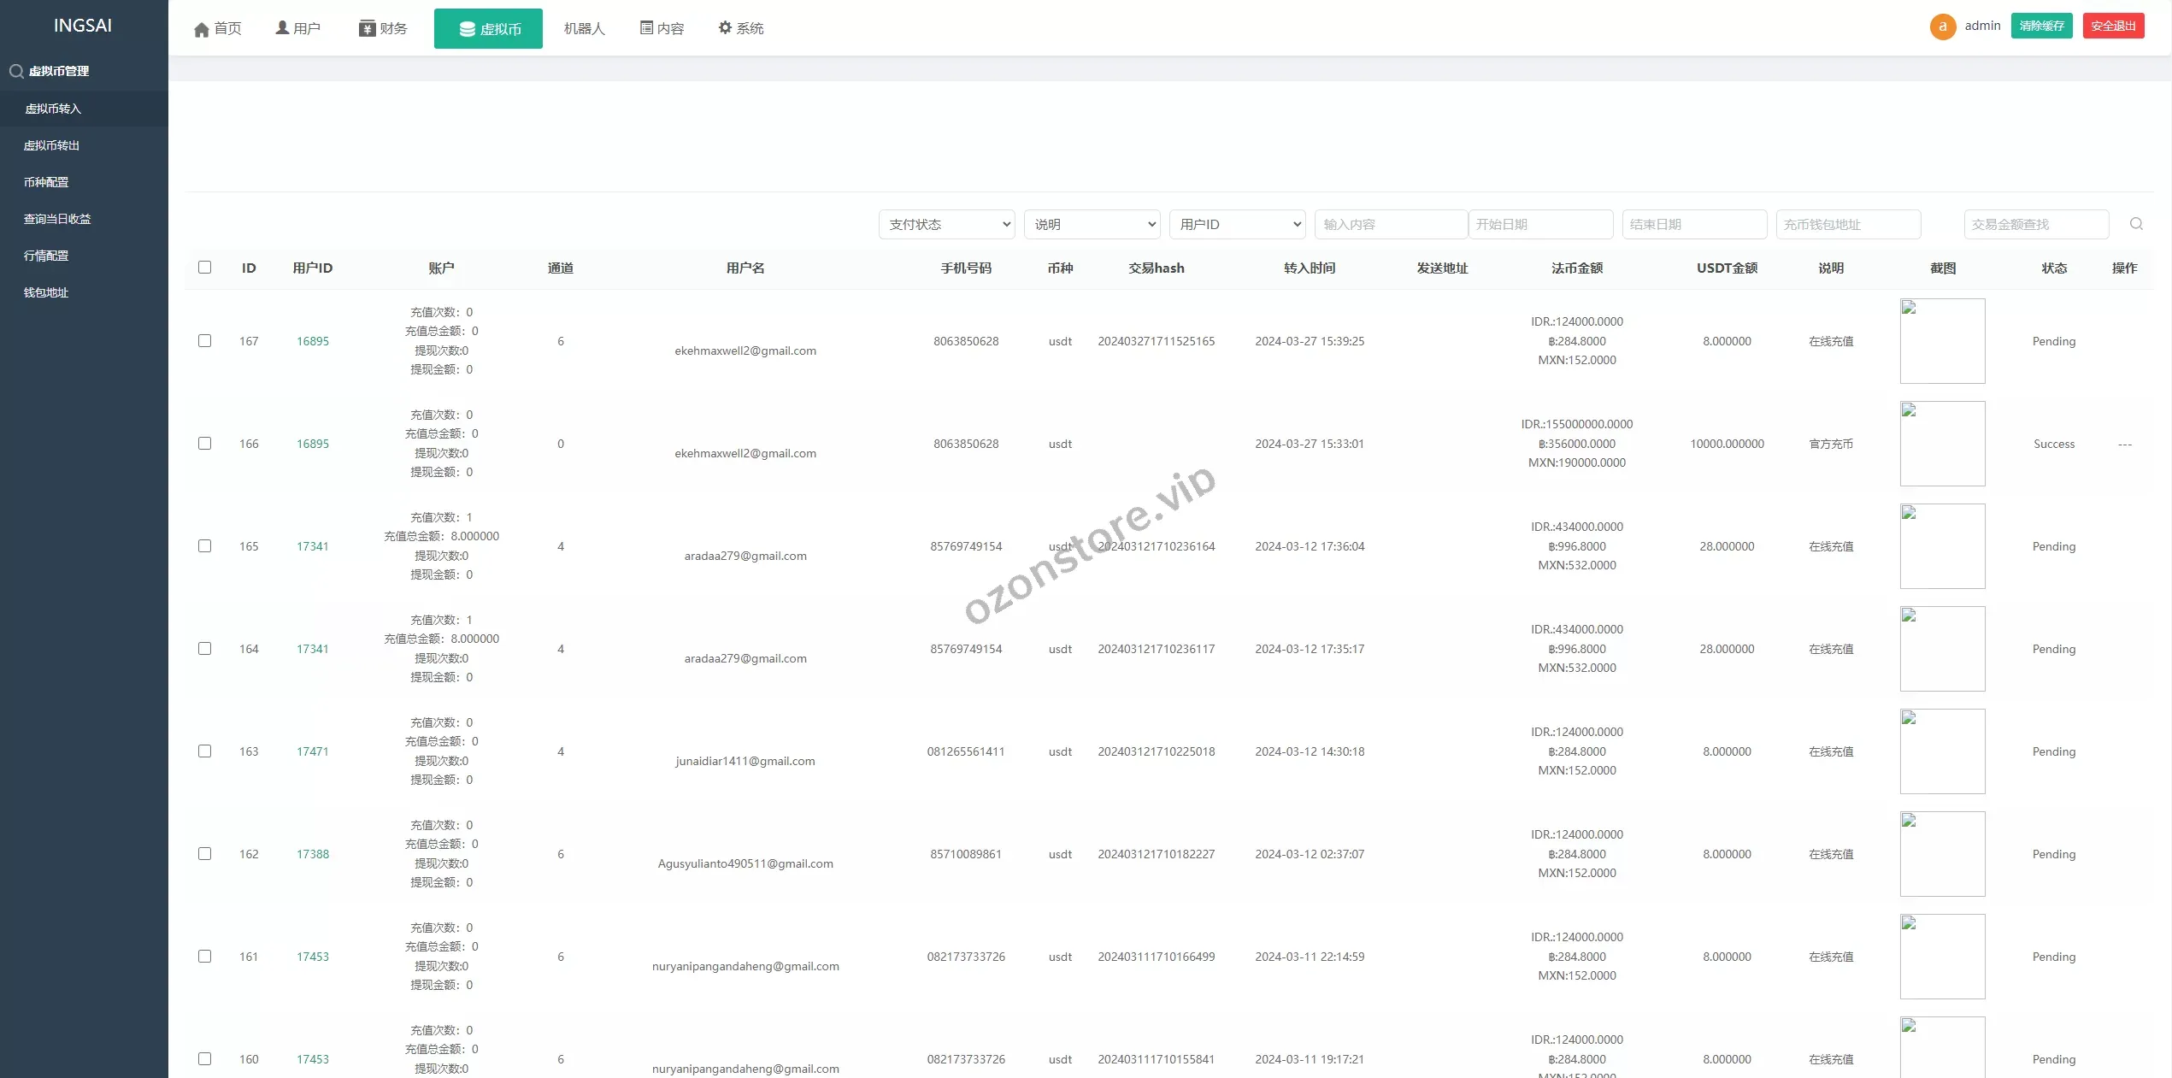Toggle the select-all checkbox in the table header
Screen dimensions: 2172x1078
coord(205,268)
